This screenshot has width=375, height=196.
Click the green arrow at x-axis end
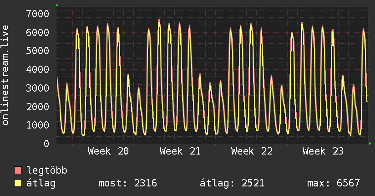click(370, 144)
